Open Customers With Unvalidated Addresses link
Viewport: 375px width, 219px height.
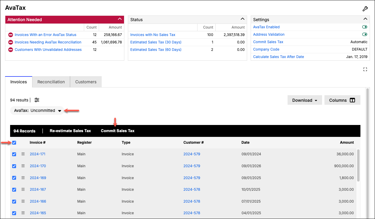pyautogui.click(x=48, y=50)
